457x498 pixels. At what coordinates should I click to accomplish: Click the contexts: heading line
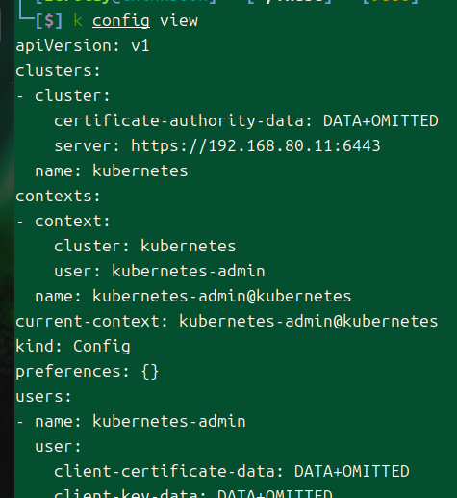[x=58, y=196]
